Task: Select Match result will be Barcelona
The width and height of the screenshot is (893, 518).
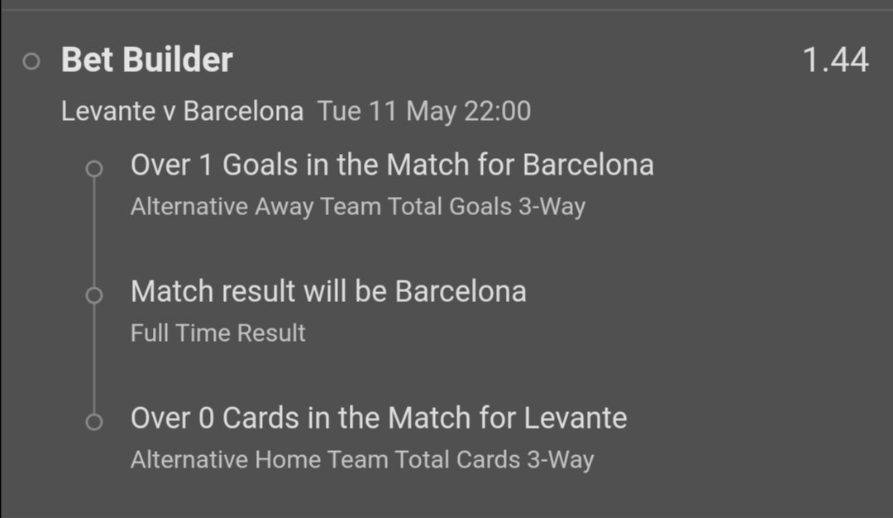Action: pyautogui.click(x=328, y=291)
